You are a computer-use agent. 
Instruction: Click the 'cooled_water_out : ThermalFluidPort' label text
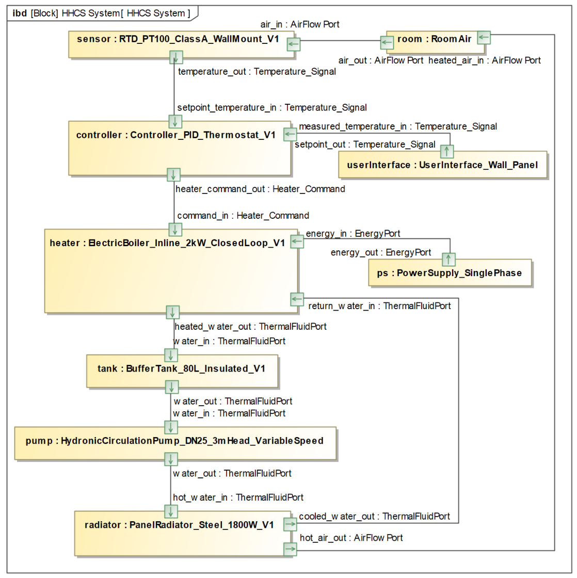[375, 517]
